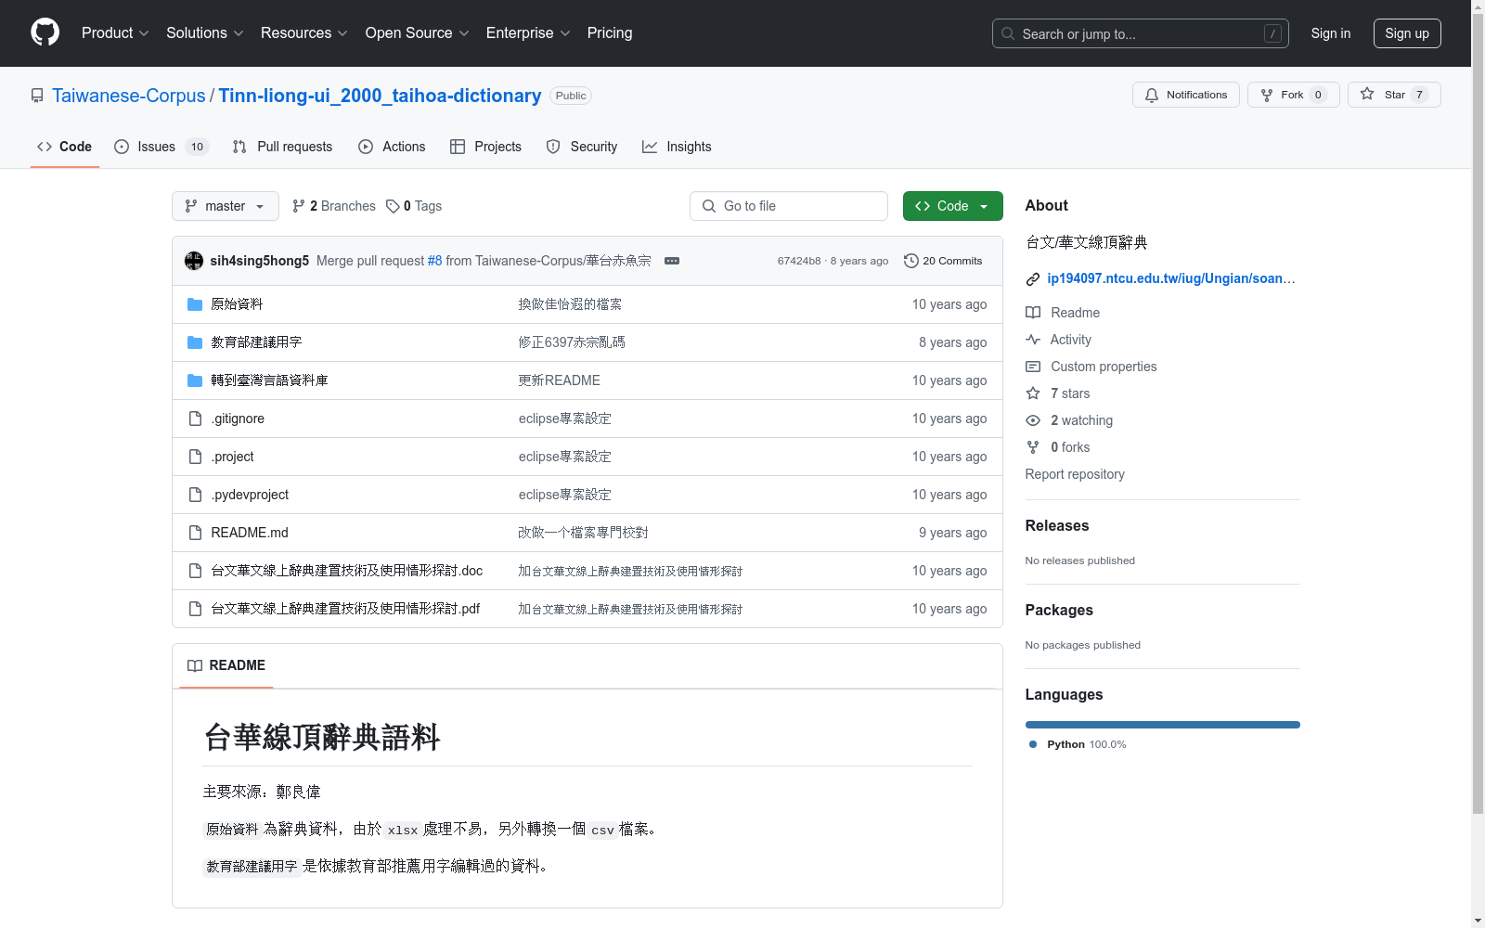
Task: Open the Security tab
Action: [x=582, y=147]
